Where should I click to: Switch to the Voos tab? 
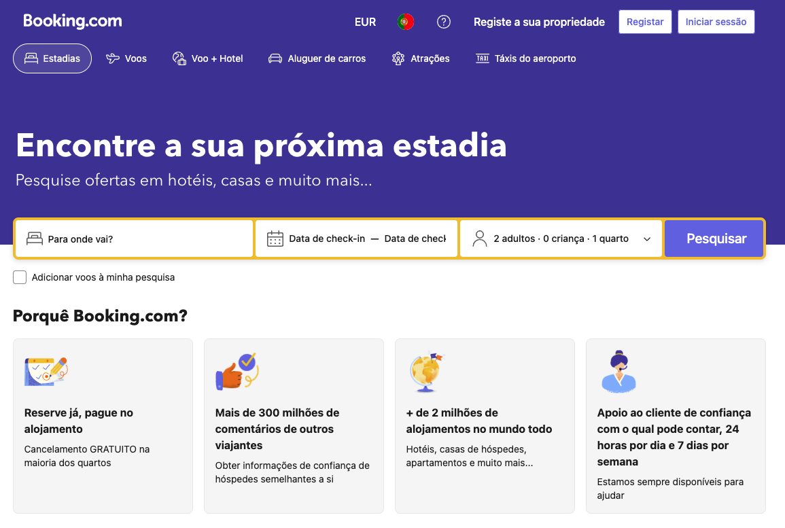pyautogui.click(x=126, y=58)
